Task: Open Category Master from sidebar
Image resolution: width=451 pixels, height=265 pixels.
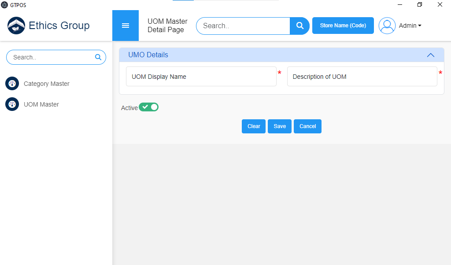Action: point(46,84)
